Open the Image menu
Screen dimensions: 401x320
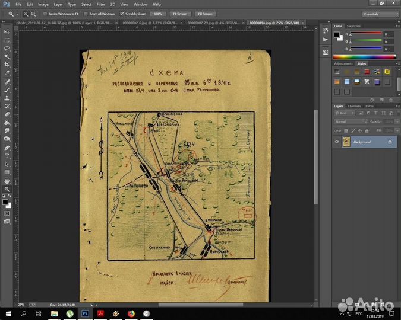click(43, 4)
